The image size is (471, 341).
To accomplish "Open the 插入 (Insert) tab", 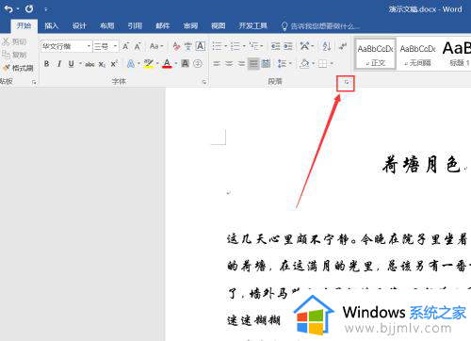I will 52,25.
